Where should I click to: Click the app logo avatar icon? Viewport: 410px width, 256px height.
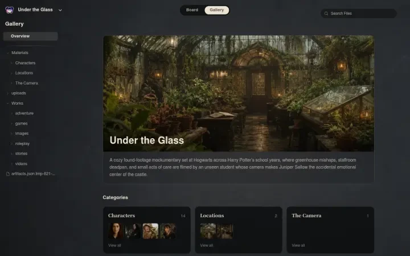point(10,10)
